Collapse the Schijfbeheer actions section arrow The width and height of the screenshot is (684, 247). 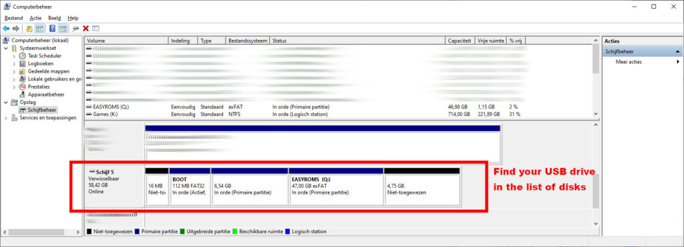(x=677, y=51)
